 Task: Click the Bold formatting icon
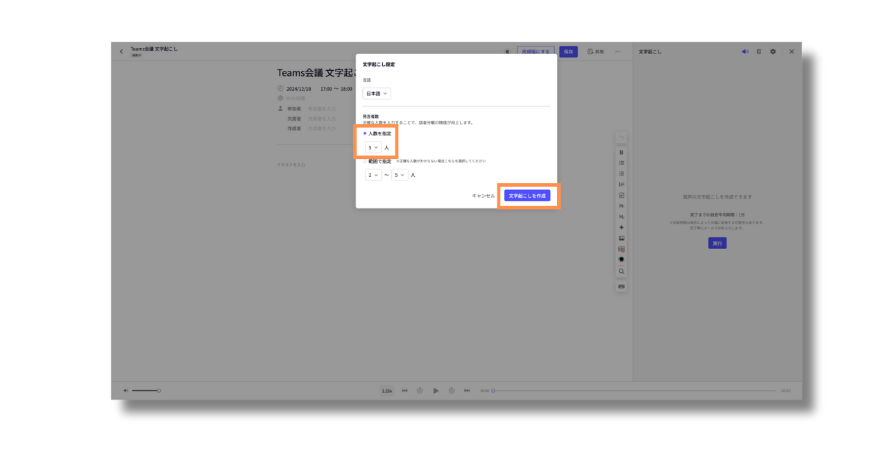[x=622, y=153]
